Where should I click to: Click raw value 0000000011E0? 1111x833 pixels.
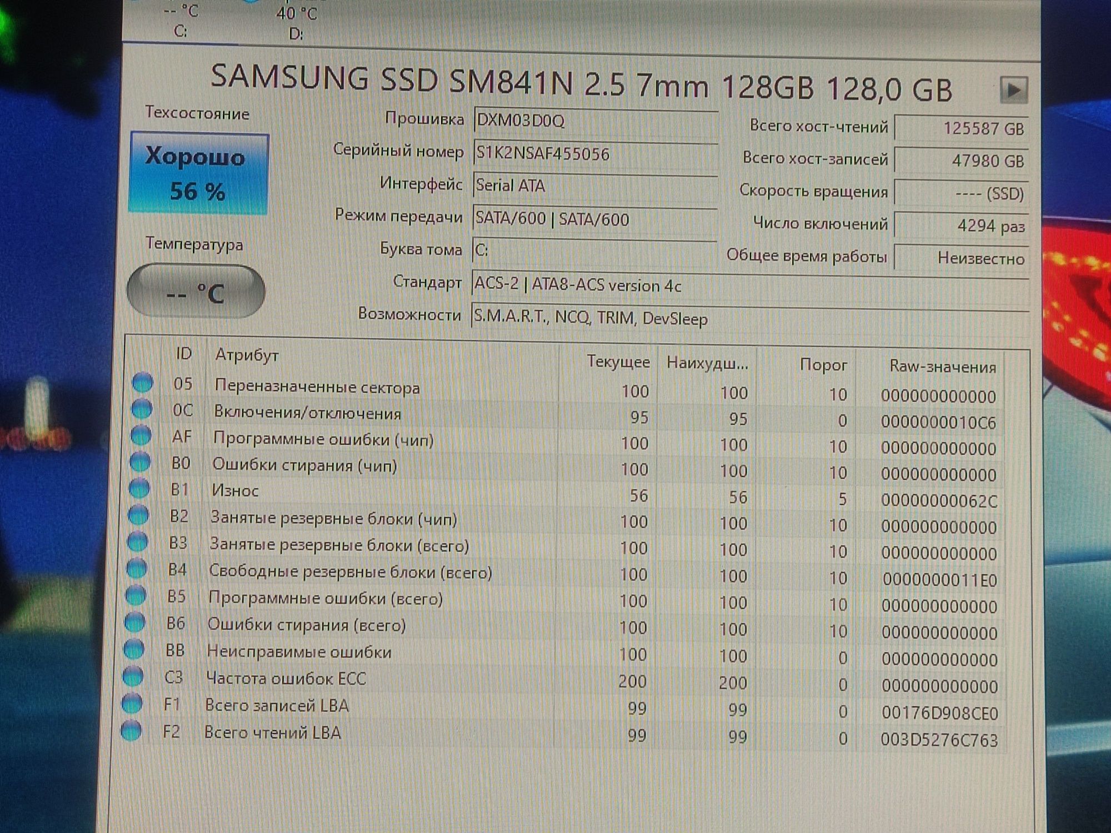pos(940,580)
